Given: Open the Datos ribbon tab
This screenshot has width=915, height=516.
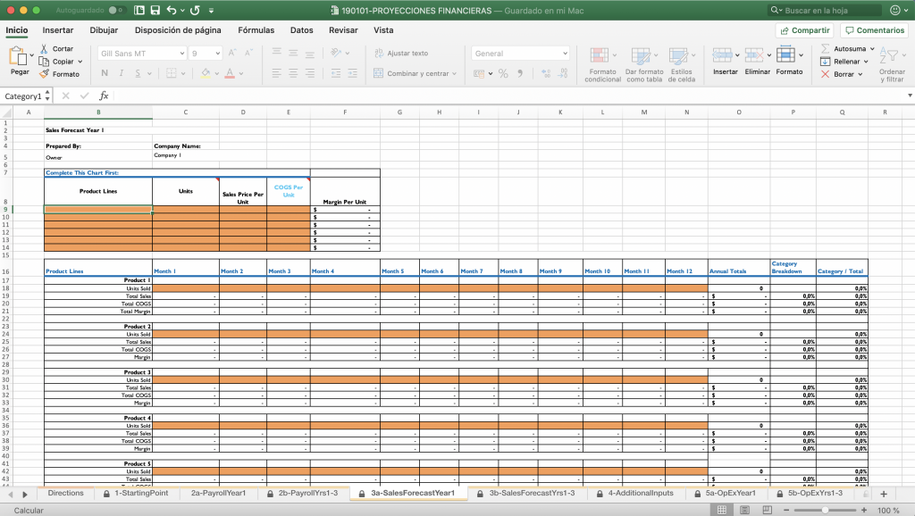Looking at the screenshot, I should (302, 30).
